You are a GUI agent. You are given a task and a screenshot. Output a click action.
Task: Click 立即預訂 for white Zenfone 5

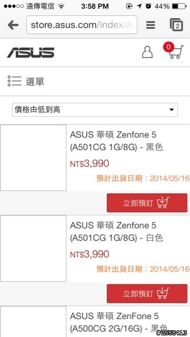coord(147,294)
